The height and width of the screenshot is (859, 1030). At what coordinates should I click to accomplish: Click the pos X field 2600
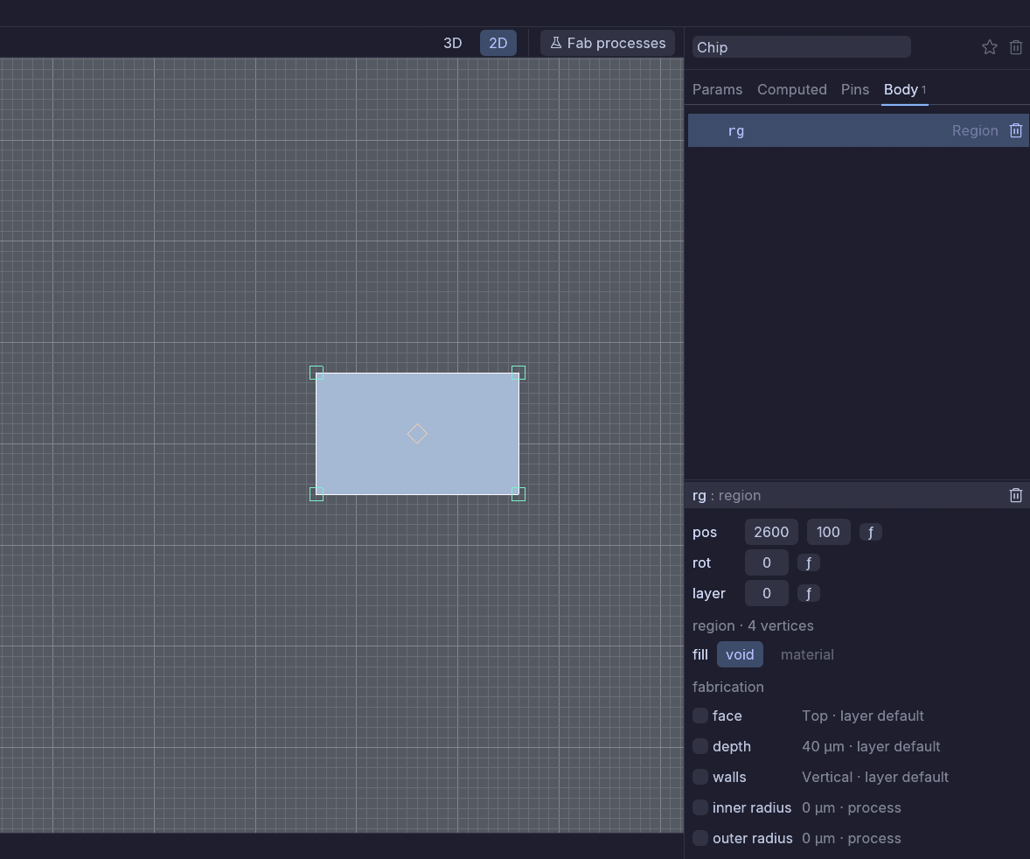click(x=771, y=532)
